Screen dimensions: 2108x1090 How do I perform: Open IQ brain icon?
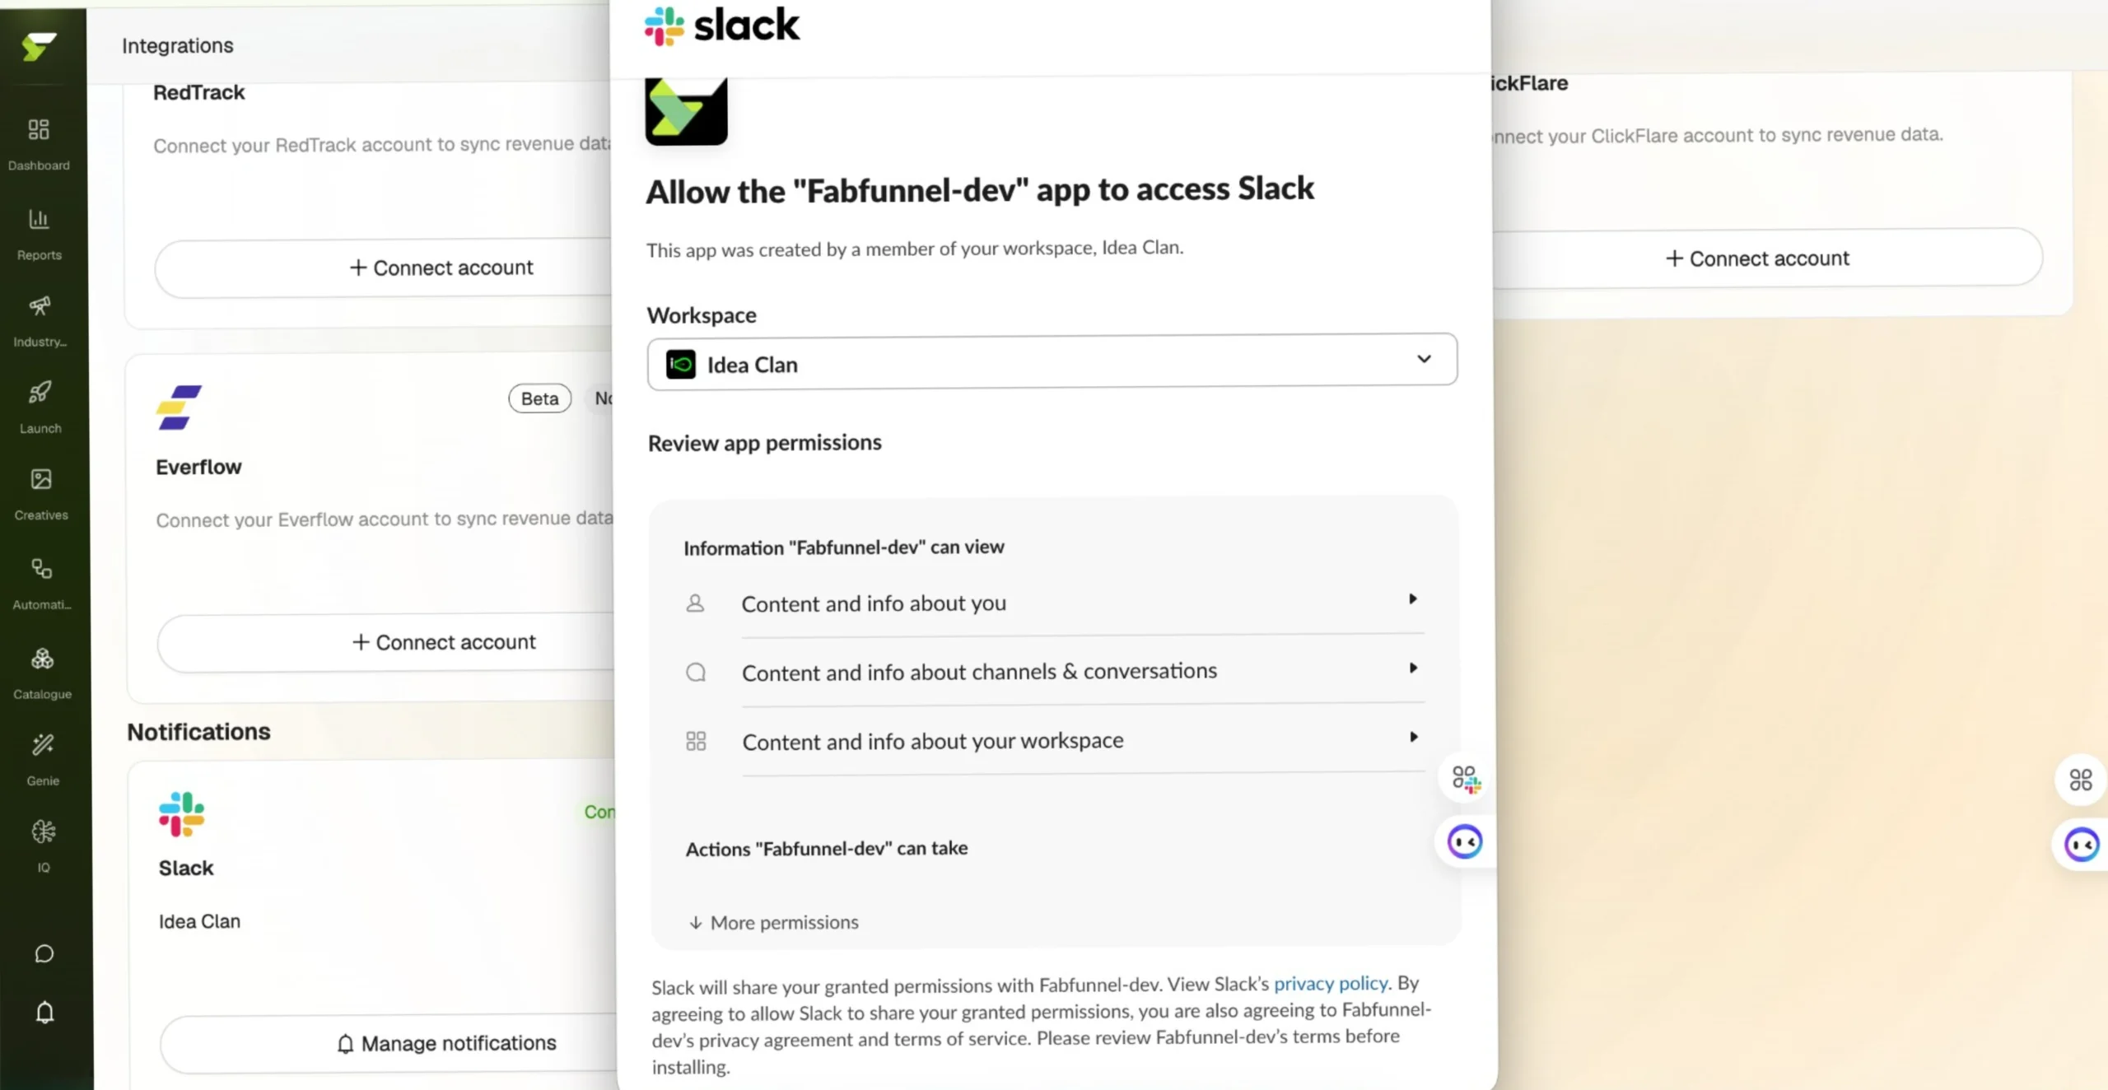pos(44,831)
